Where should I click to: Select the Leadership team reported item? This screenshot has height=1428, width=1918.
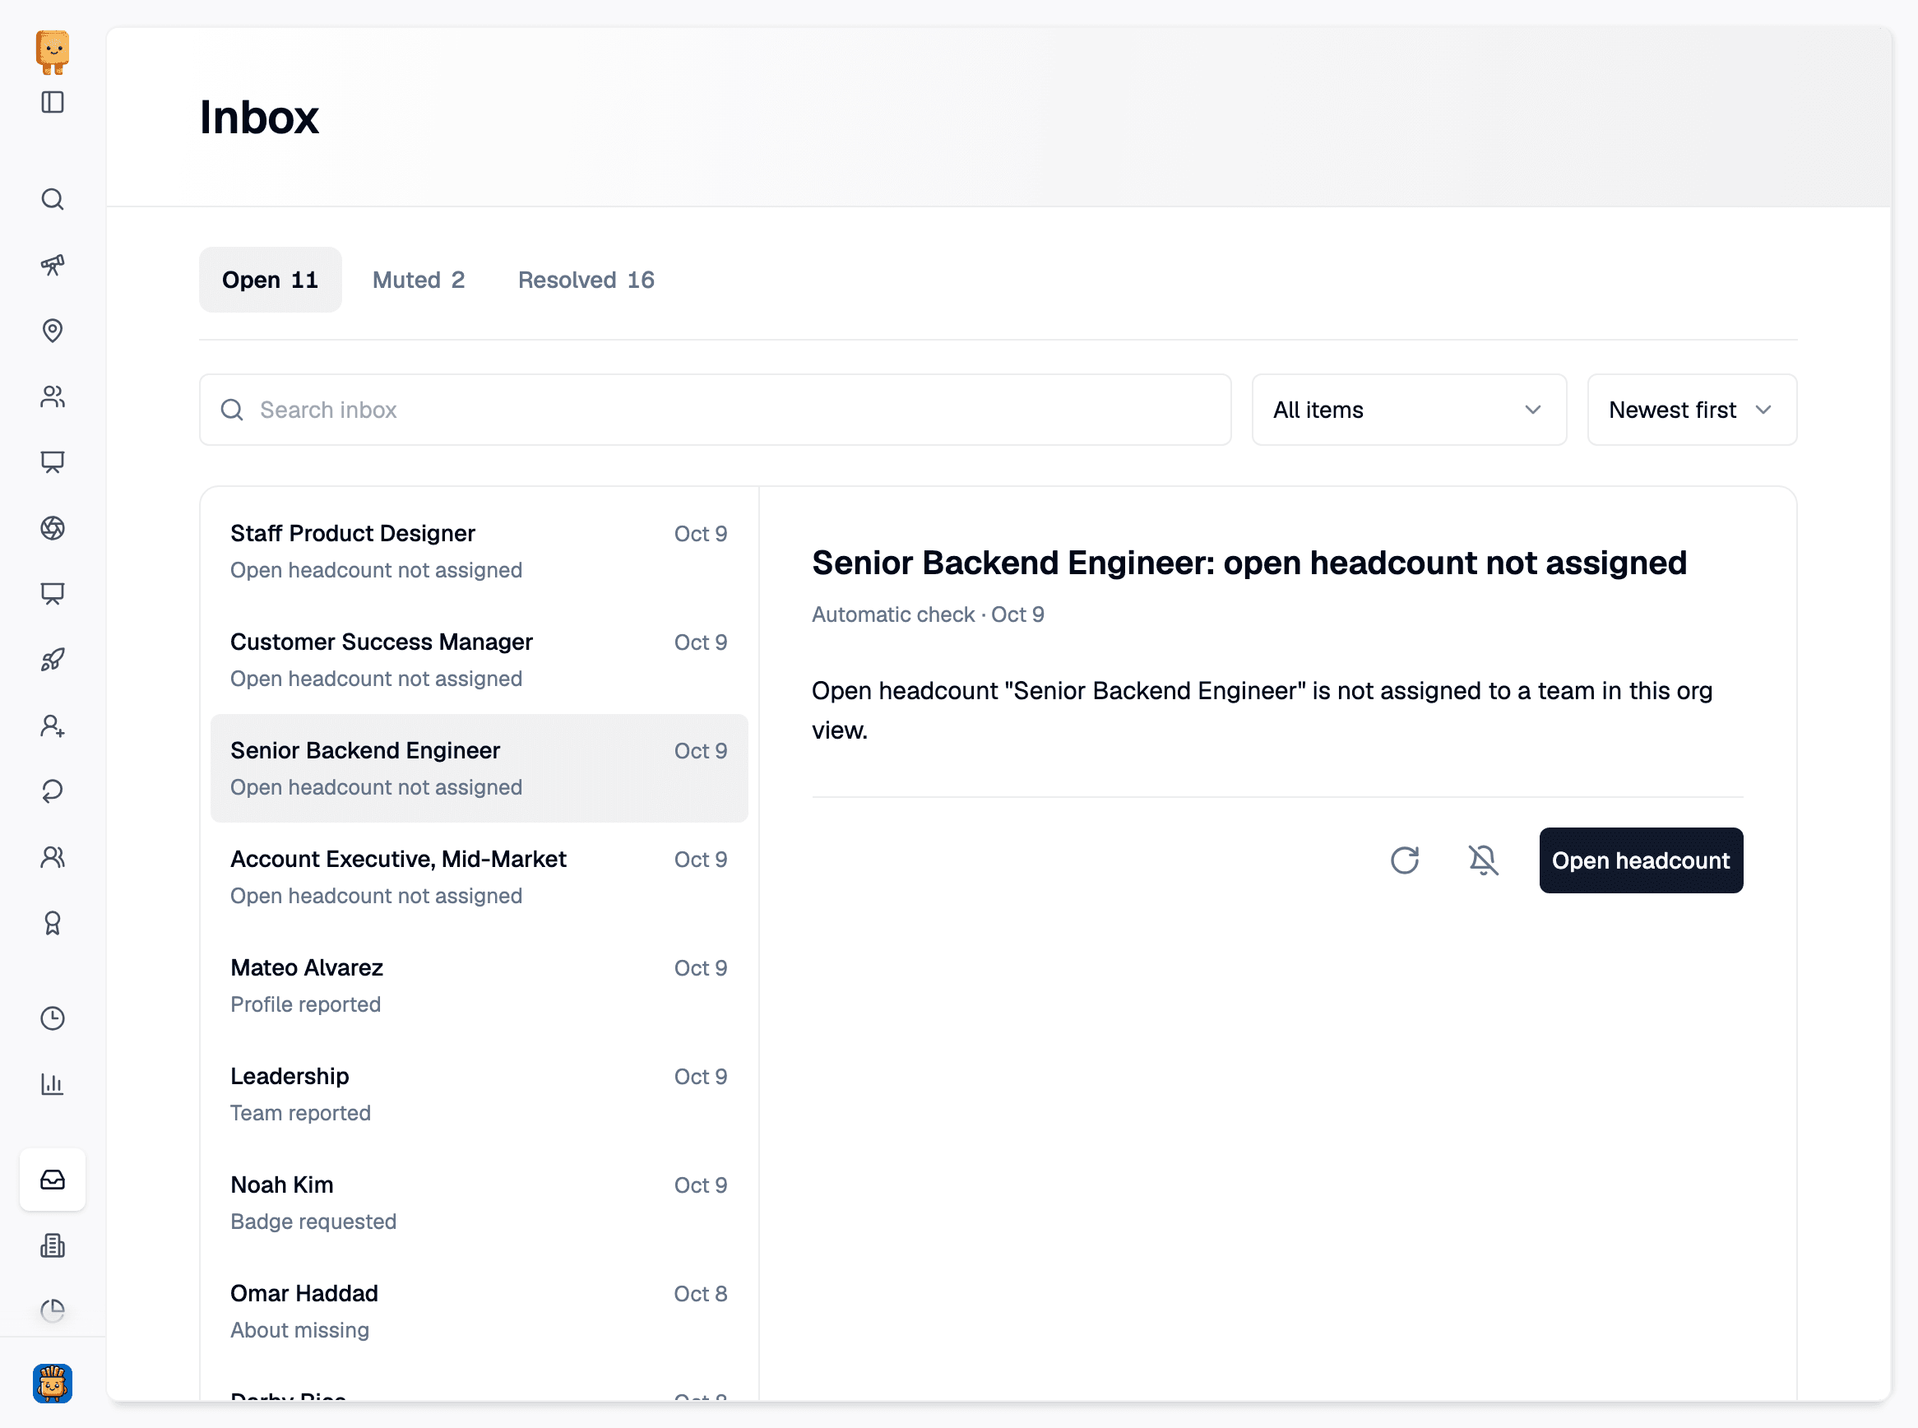[x=479, y=1094]
